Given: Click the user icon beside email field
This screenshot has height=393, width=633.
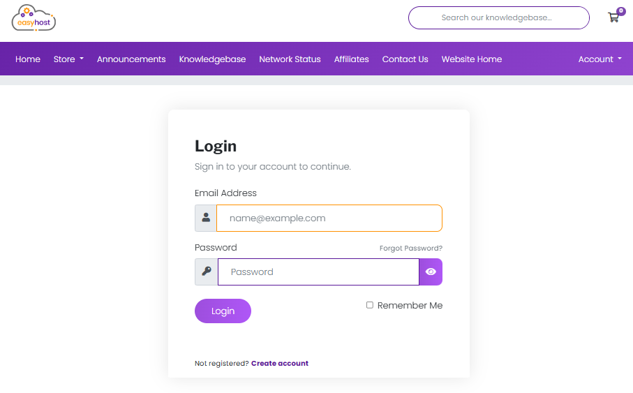Looking at the screenshot, I should (x=206, y=218).
